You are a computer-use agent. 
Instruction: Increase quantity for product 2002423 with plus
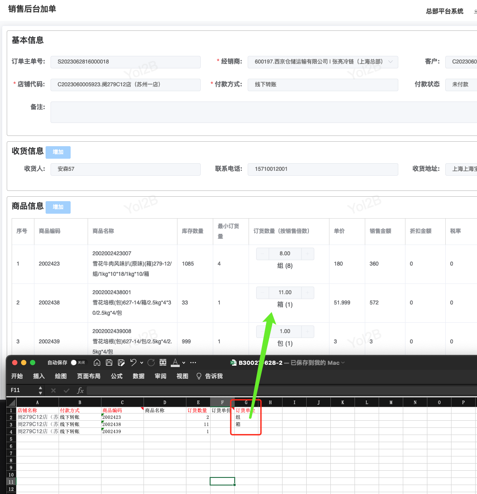point(308,254)
